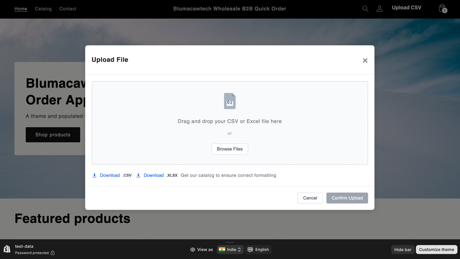
Task: Click the Browse Files button
Action: tap(230, 149)
